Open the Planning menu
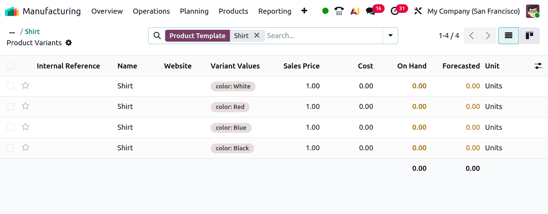548x214 pixels. point(194,11)
